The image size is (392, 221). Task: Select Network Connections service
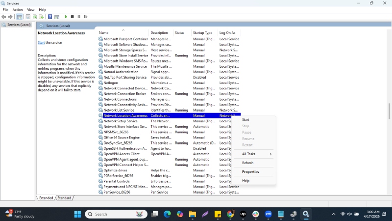[x=120, y=99]
